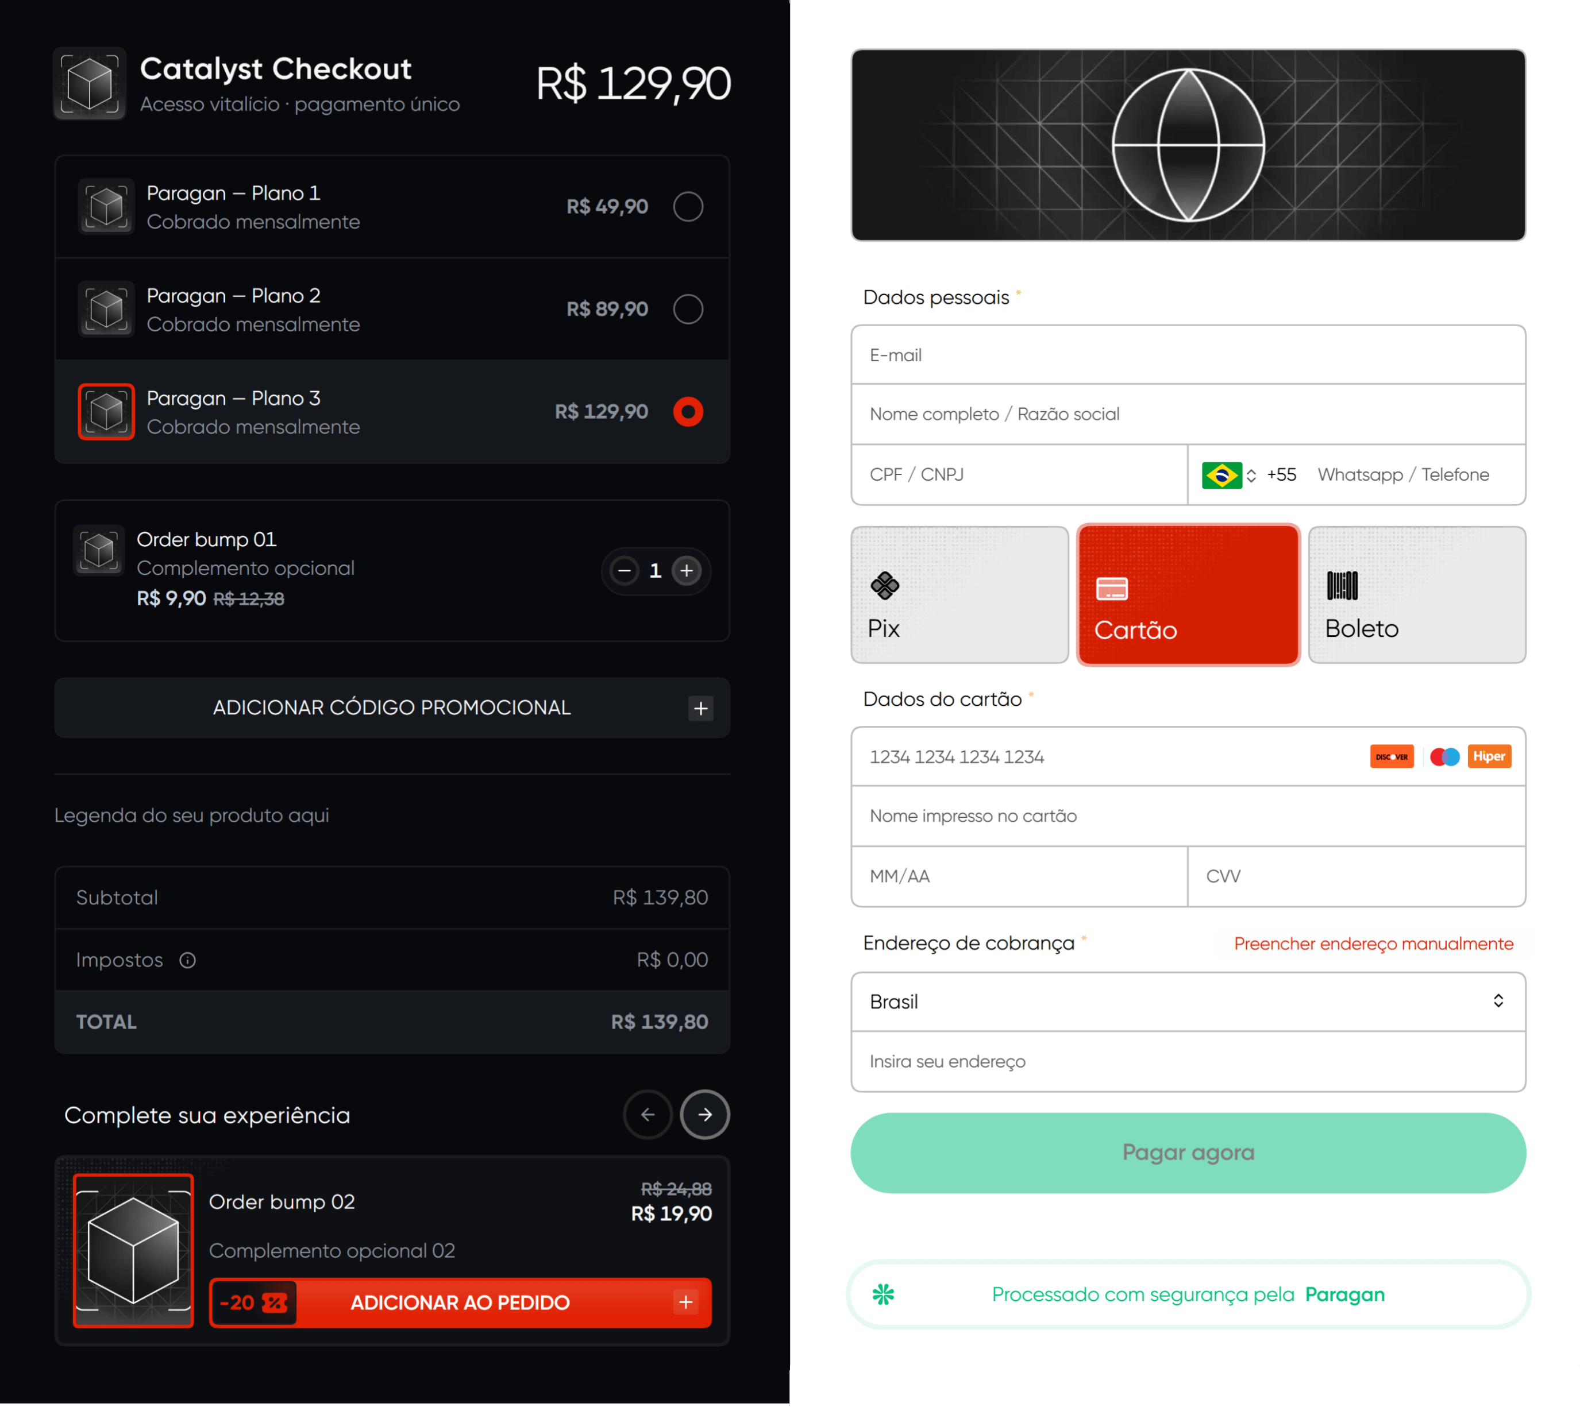Open the phone country code flag selector
Viewport: 1580px width, 1407px height.
(x=1228, y=476)
